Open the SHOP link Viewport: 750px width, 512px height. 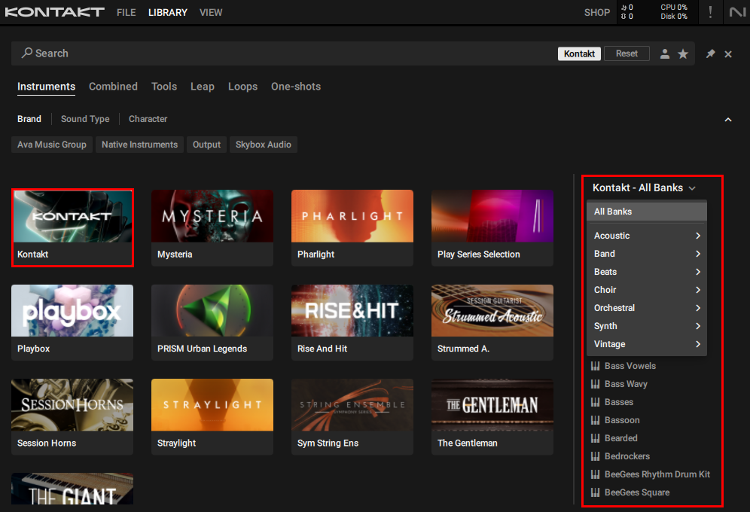tap(597, 13)
